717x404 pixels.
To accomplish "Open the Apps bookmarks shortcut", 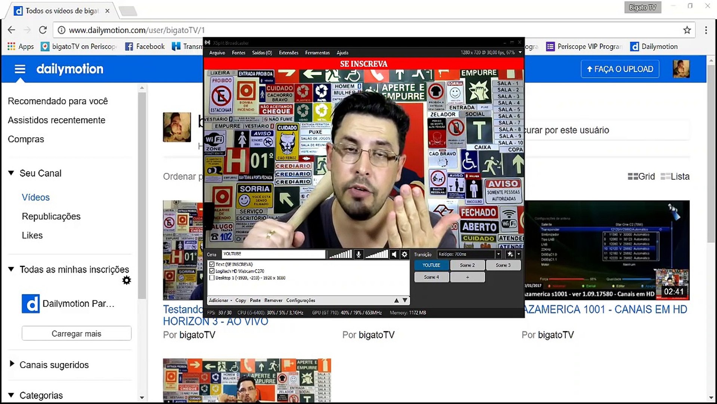I will pyautogui.click(x=21, y=46).
